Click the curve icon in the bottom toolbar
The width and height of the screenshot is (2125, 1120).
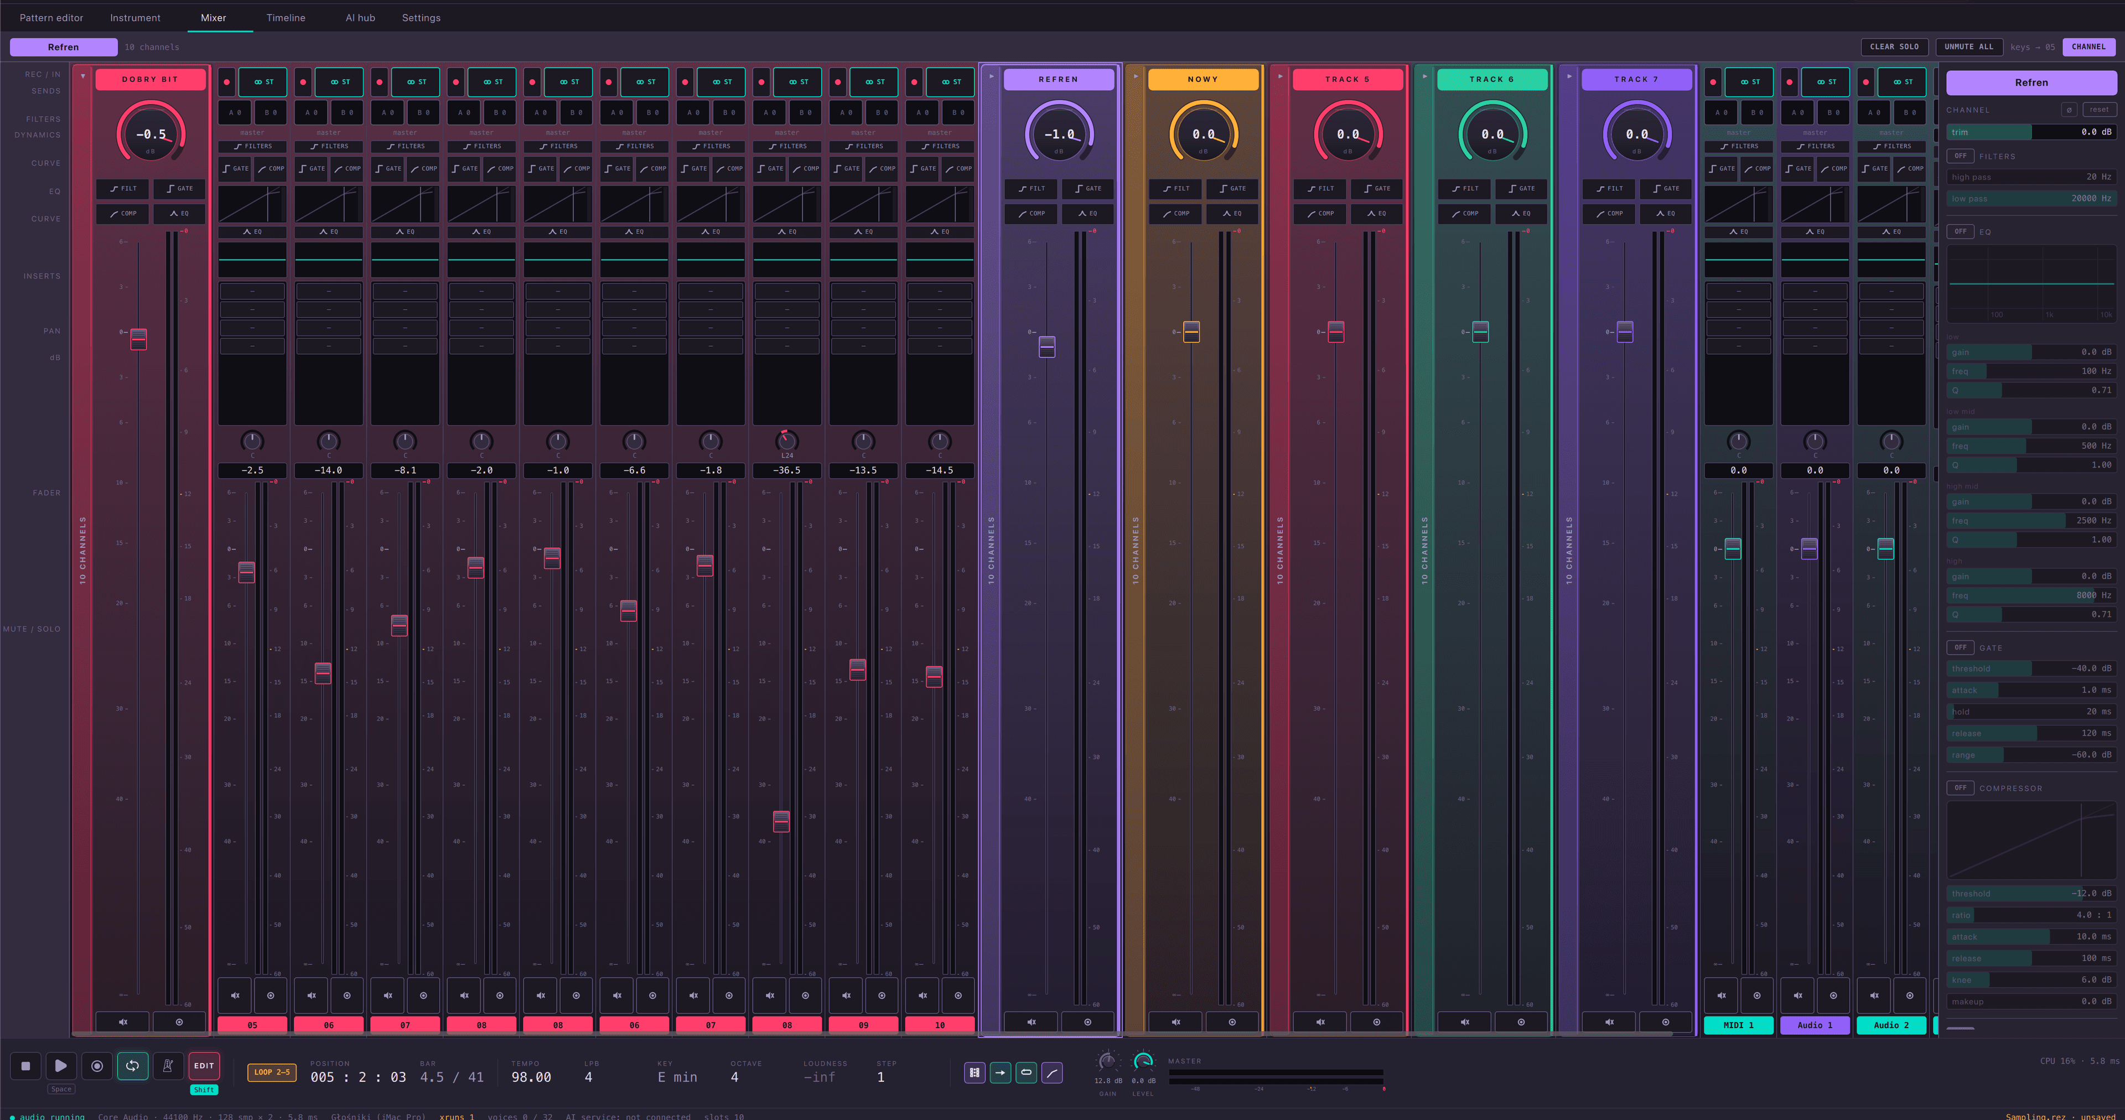point(1052,1073)
